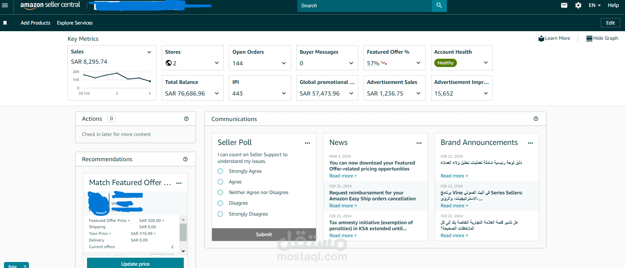Viewport: 625px width, 268px height.
Task: Submit the Seller Poll answer
Action: pyautogui.click(x=264, y=234)
